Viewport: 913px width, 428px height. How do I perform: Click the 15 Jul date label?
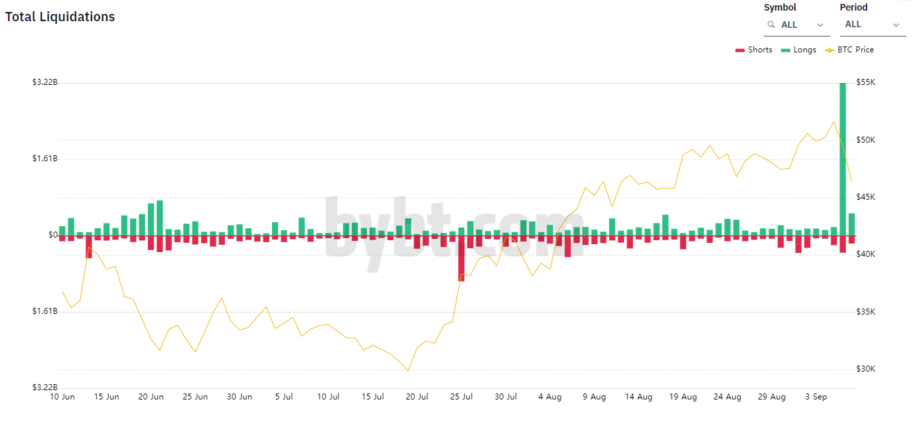[373, 397]
